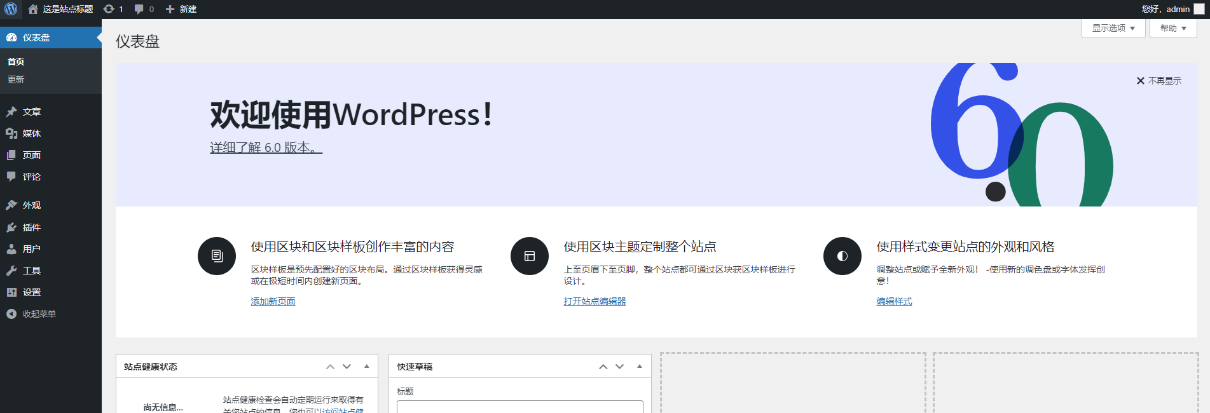Move 快速草稿 widget up
Image resolution: width=1210 pixels, height=413 pixels.
tap(603, 367)
